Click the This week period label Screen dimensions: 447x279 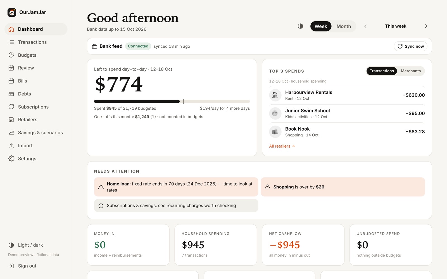(396, 26)
